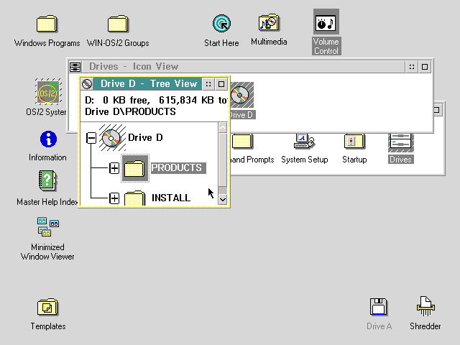Select the Drives icon in OS/2 System window
The width and height of the screenshot is (460, 345).
click(x=401, y=143)
